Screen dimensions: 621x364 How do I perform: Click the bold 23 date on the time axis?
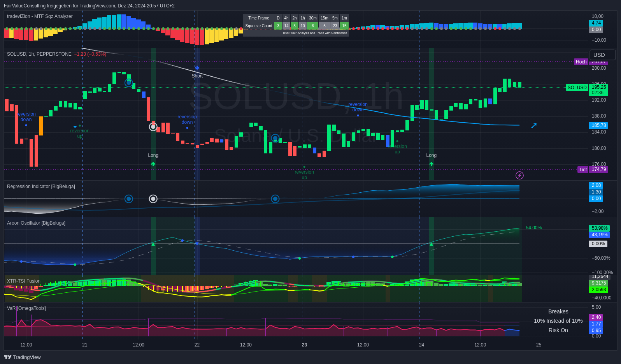coord(304,345)
